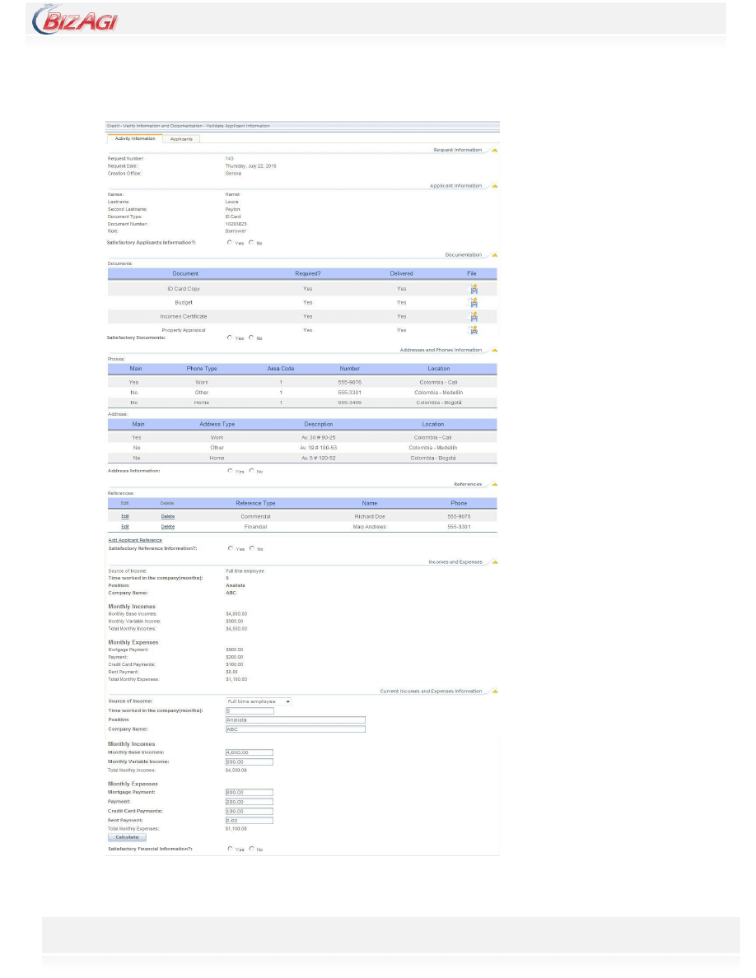
Task: Select the Activity Information tab
Action: [133, 139]
